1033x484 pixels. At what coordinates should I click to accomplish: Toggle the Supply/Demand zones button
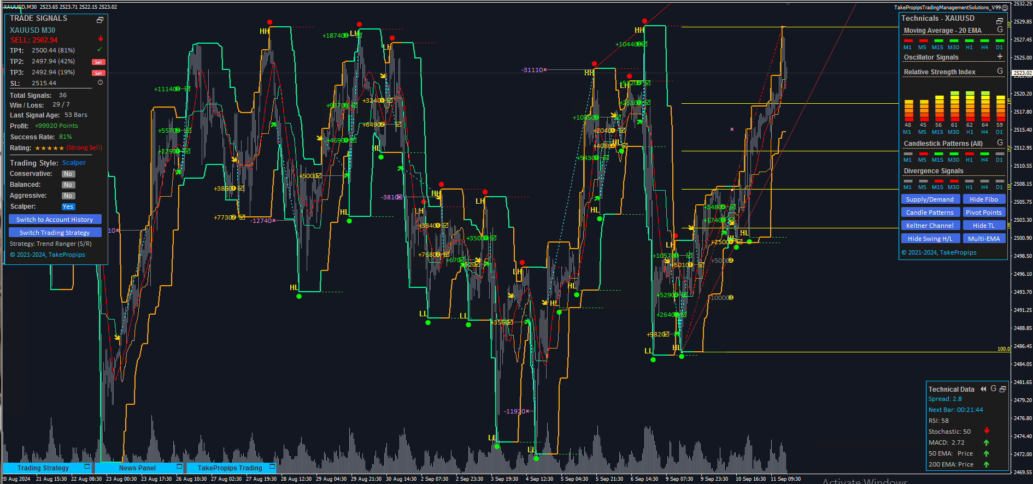point(930,199)
